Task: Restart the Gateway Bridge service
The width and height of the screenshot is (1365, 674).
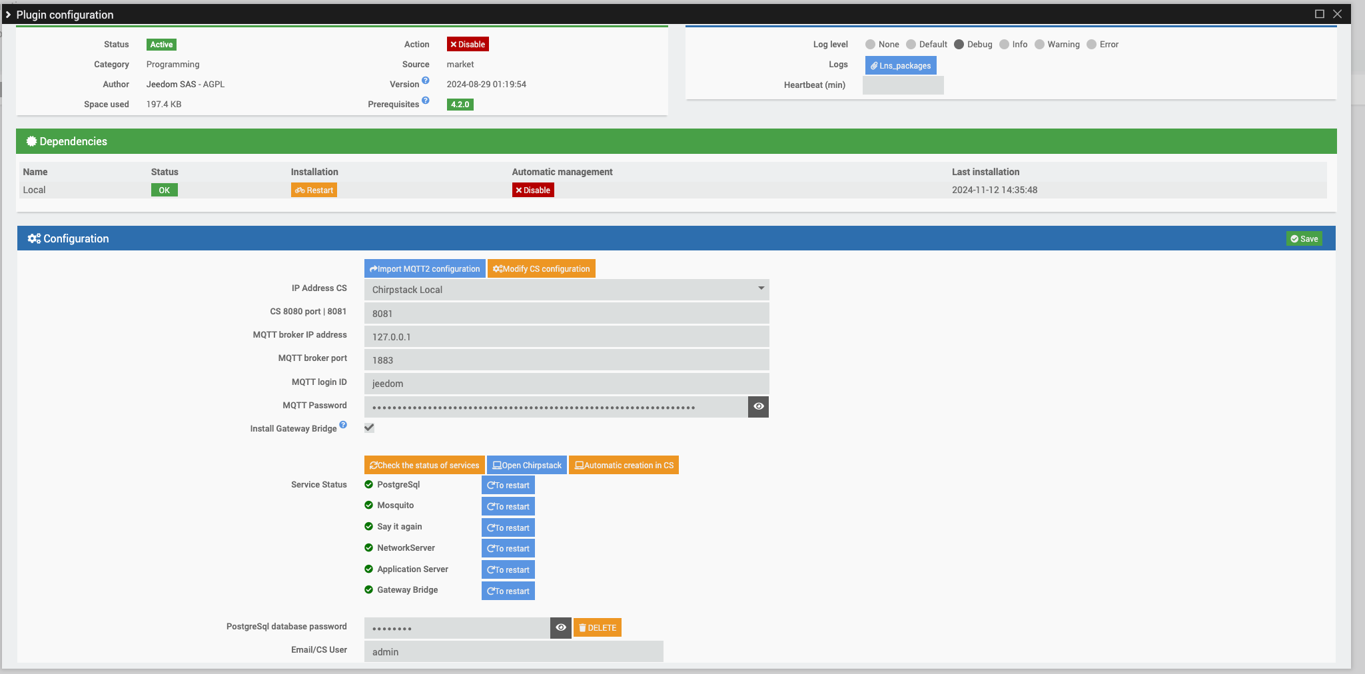Action: 508,591
